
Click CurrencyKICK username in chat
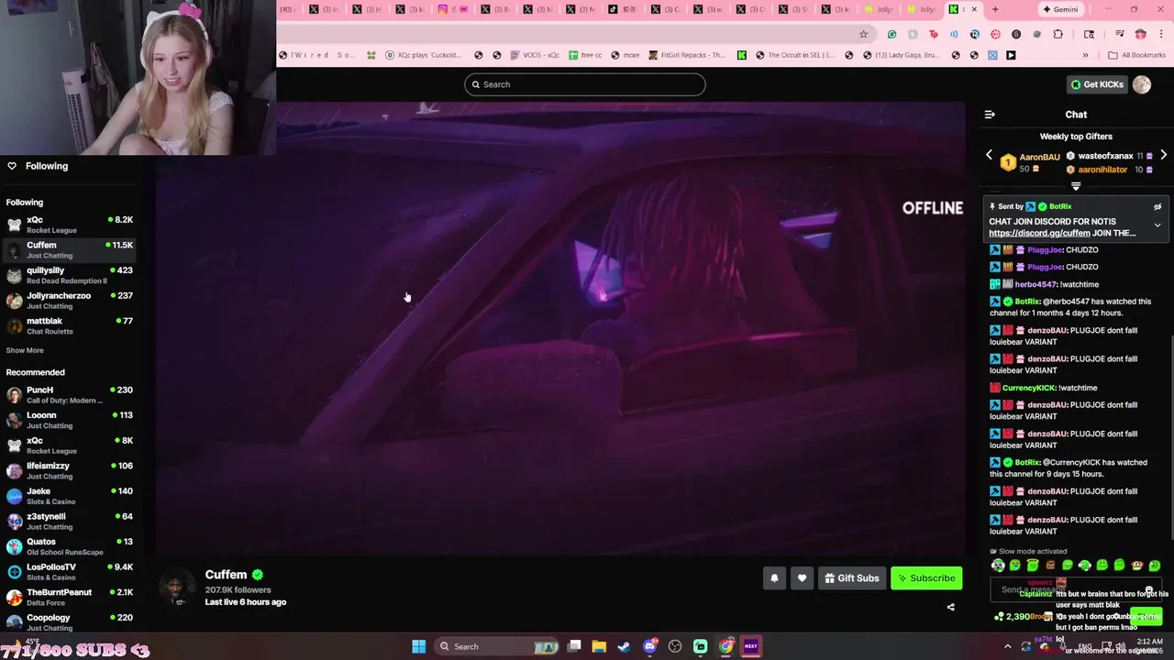coord(1029,388)
